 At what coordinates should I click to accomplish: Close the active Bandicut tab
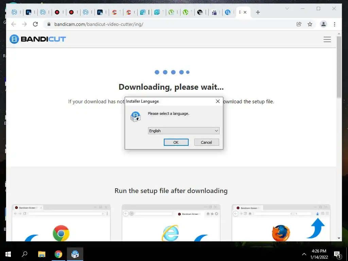[x=245, y=12]
